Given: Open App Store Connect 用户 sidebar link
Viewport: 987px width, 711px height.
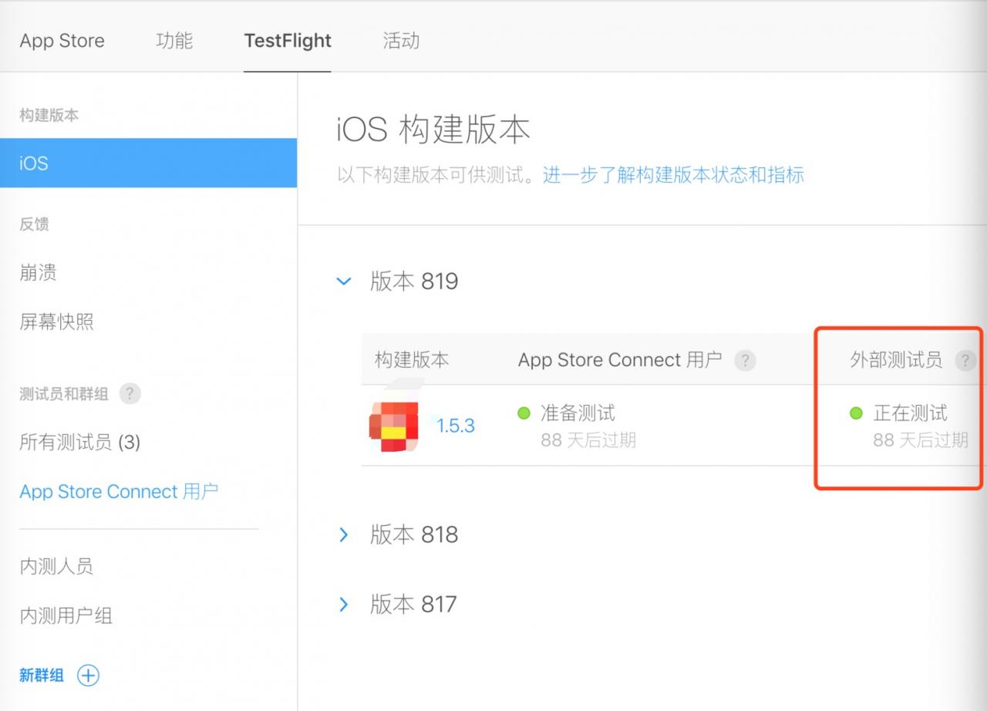Looking at the screenshot, I should 119,491.
